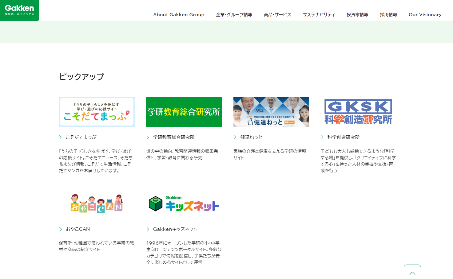Click the arrow icon beside こそだてまっぷ
The image size is (453, 279).
click(61, 137)
